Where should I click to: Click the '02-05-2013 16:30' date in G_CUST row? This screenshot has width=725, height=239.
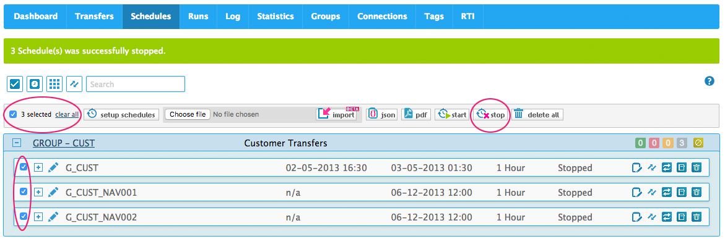(326, 168)
